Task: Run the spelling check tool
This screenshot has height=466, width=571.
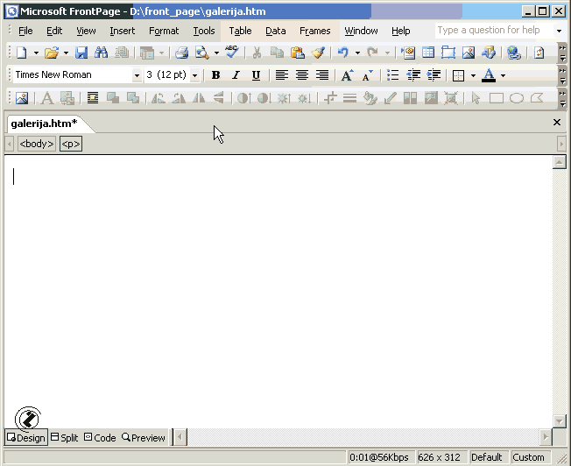Action: click(231, 53)
